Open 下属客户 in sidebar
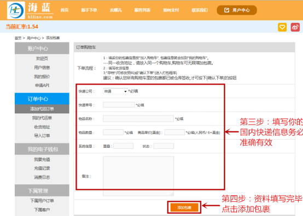The height and width of the screenshot is (216, 303). 42,209
